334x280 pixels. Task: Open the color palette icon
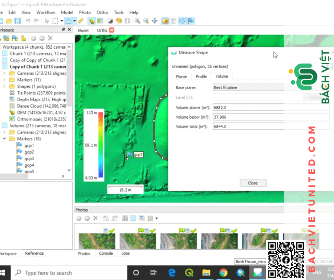[119, 21]
